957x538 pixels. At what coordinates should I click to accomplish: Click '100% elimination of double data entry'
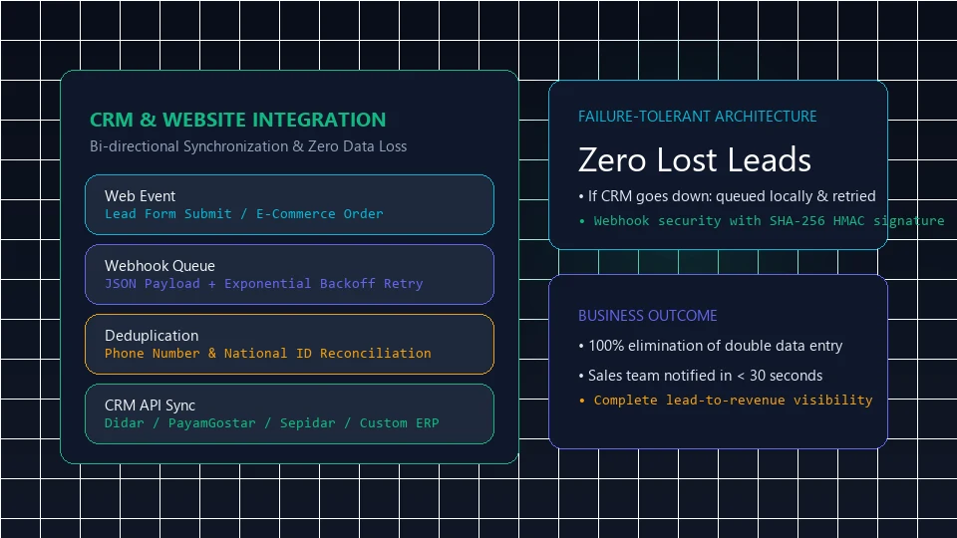pos(710,346)
